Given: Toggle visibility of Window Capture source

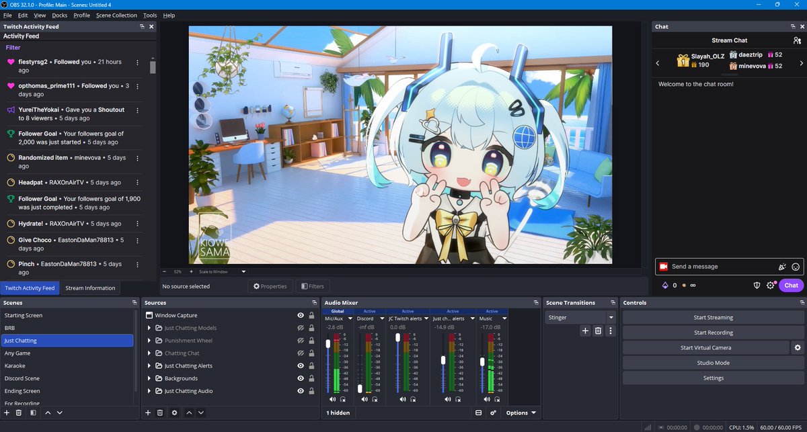Looking at the screenshot, I should point(301,315).
